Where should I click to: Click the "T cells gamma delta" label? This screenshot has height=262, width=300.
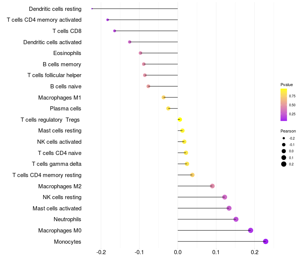[57, 164]
